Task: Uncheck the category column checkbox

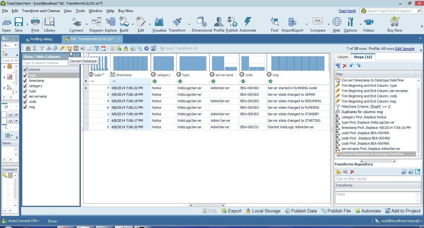Action: [x=25, y=86]
